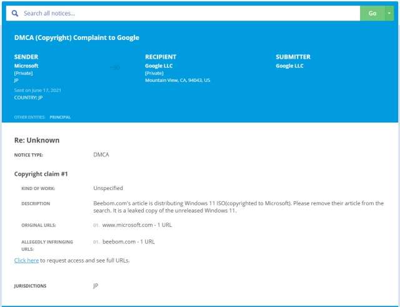Click the ORIGINAL URLS label
400x307 pixels.
click(39, 225)
